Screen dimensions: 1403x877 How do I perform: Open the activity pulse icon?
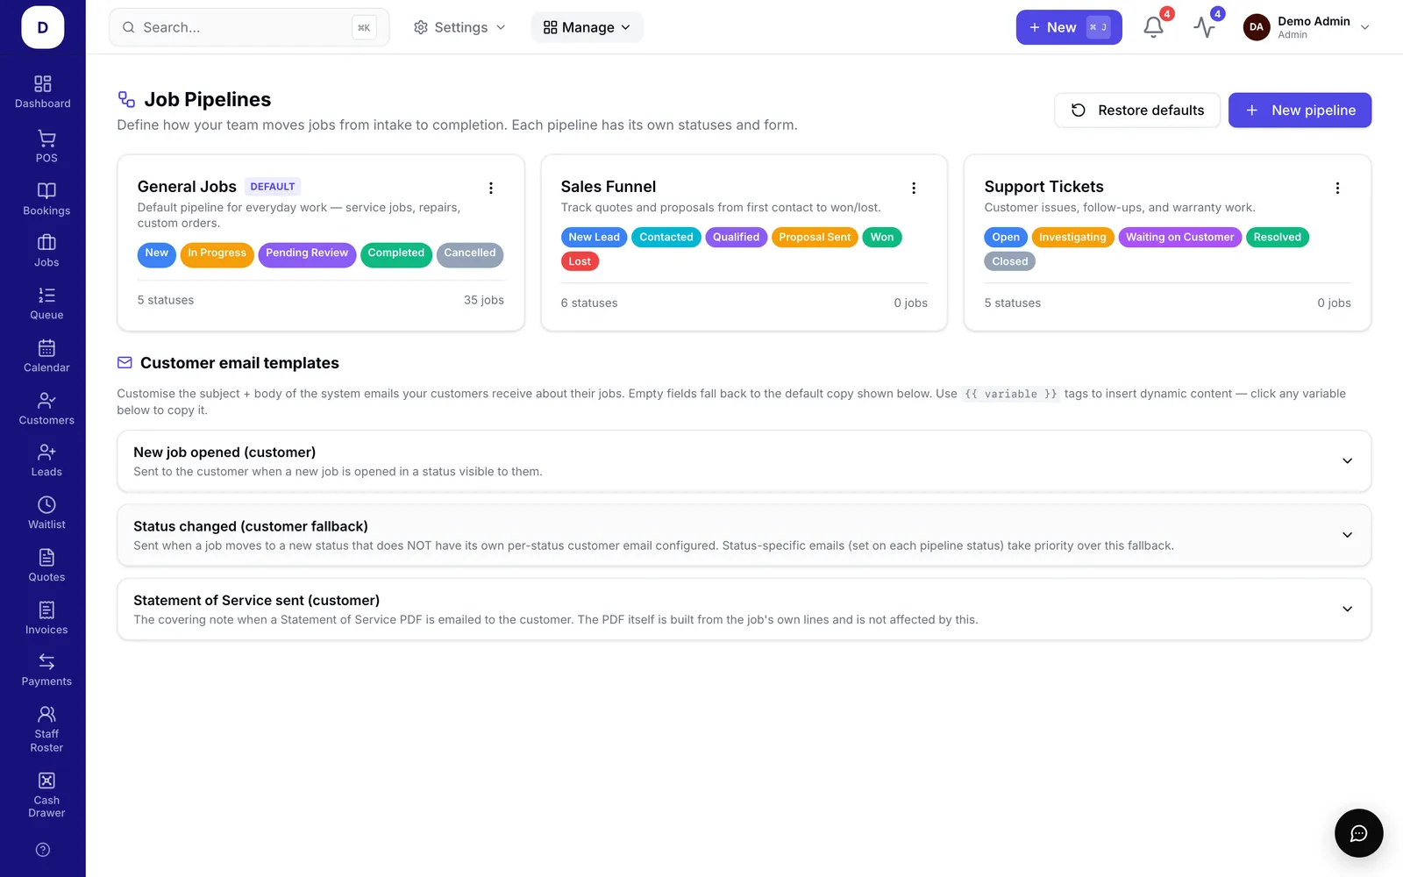1204,27
